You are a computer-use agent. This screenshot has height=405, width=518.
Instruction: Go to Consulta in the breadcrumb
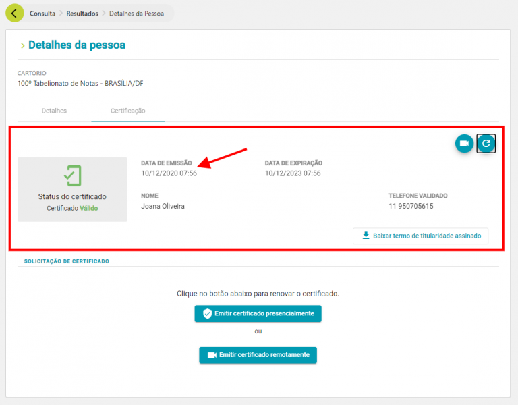click(x=42, y=13)
